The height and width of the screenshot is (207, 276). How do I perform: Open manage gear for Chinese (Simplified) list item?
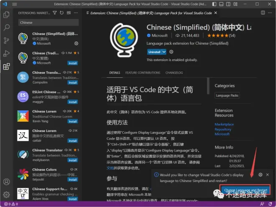point(76,43)
